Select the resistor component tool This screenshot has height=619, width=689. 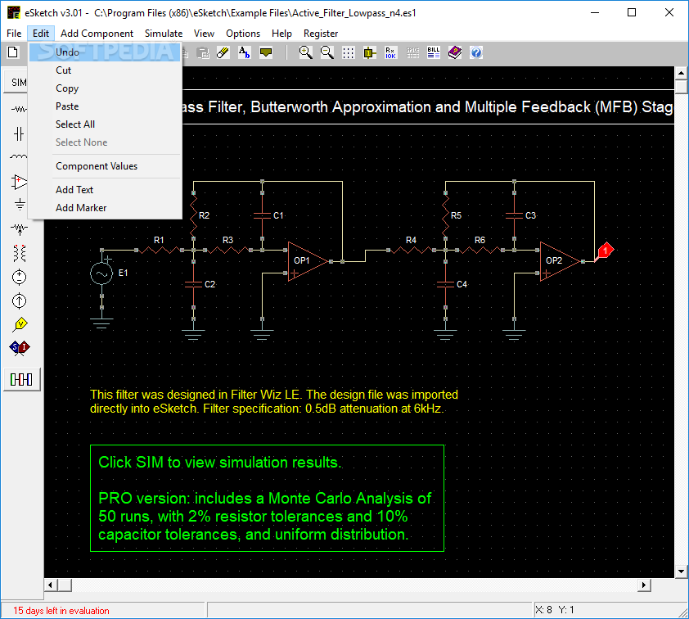(x=19, y=109)
